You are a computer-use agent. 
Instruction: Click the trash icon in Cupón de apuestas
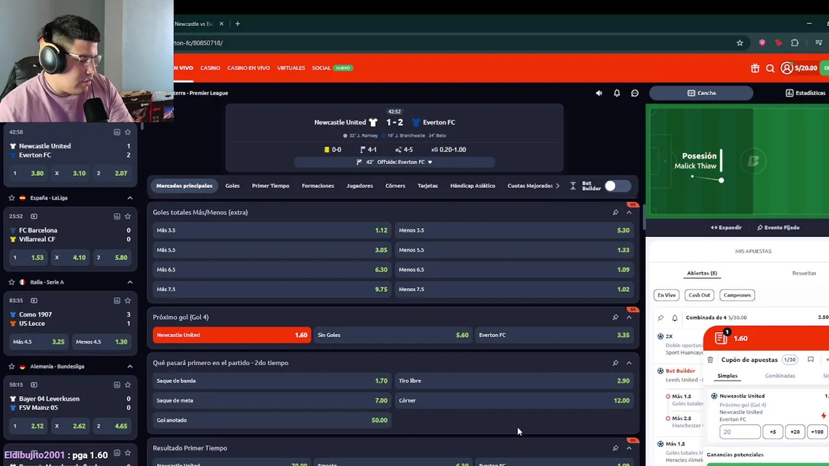pyautogui.click(x=710, y=360)
